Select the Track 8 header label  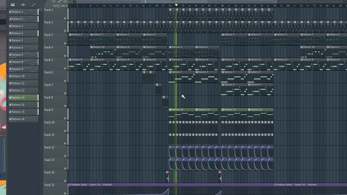click(48, 97)
